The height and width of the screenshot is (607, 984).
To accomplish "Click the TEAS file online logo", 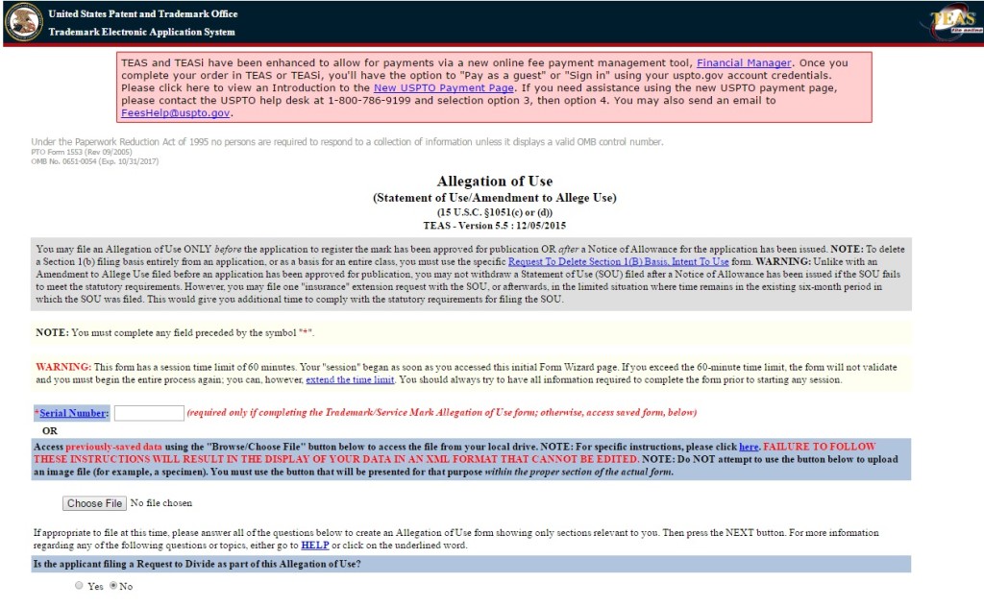I will 951,24.
